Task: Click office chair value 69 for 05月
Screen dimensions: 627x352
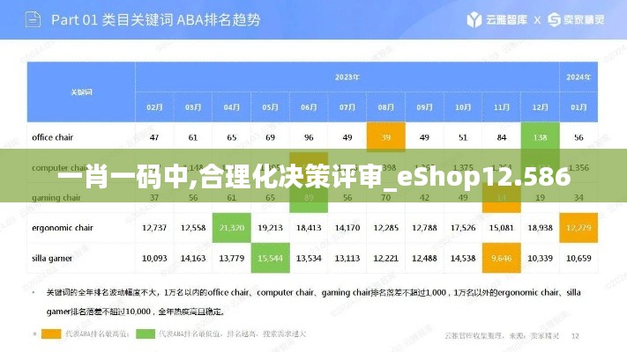Action: click(x=271, y=137)
